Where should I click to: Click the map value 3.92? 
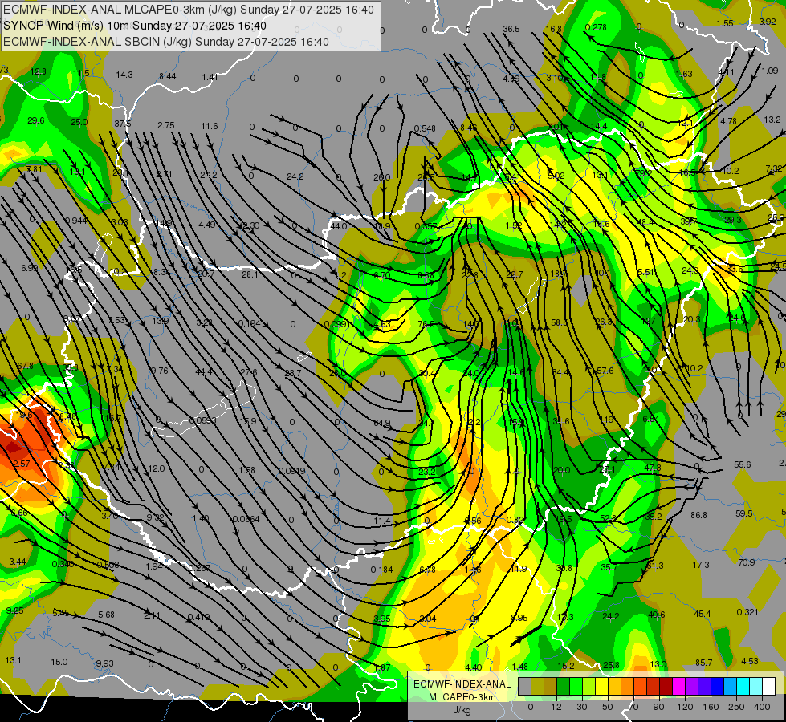click(x=768, y=22)
